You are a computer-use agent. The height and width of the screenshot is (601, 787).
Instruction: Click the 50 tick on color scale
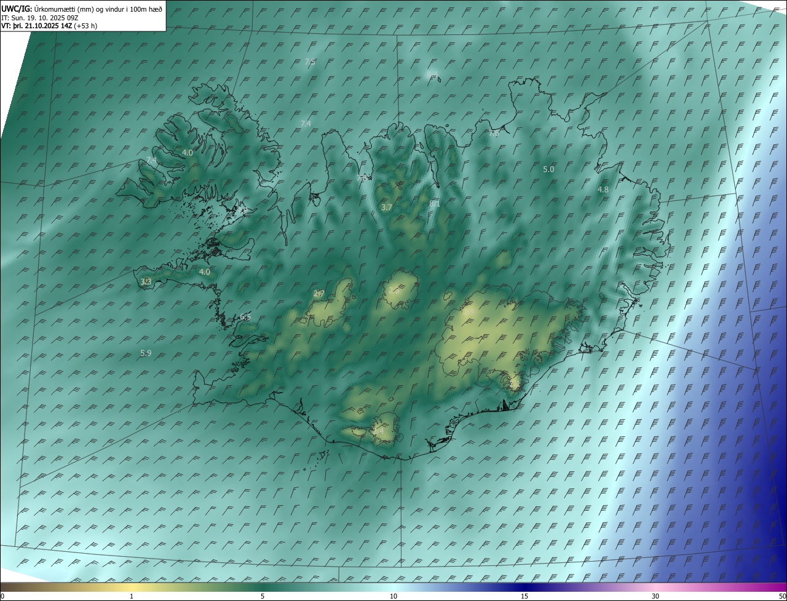click(782, 596)
